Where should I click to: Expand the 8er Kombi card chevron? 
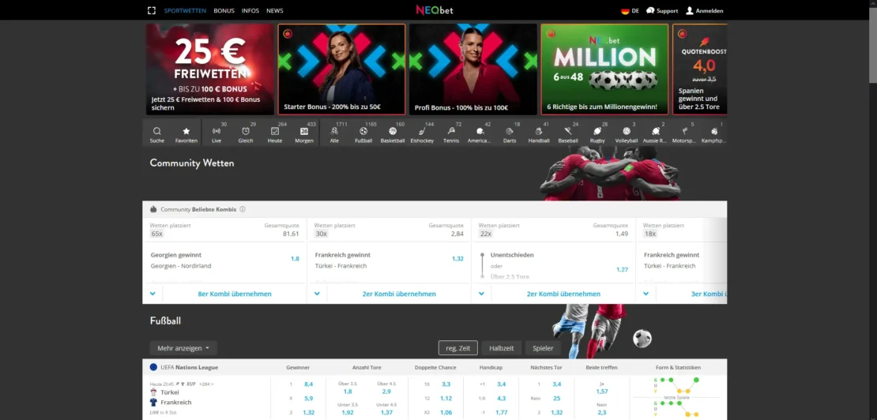(x=152, y=294)
